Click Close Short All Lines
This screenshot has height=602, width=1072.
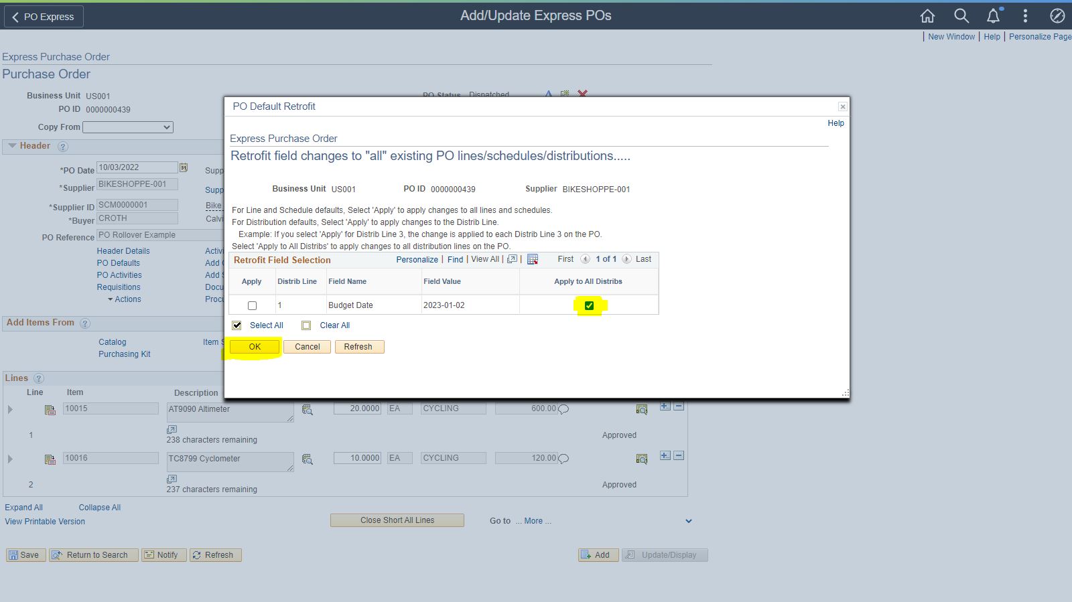click(397, 520)
